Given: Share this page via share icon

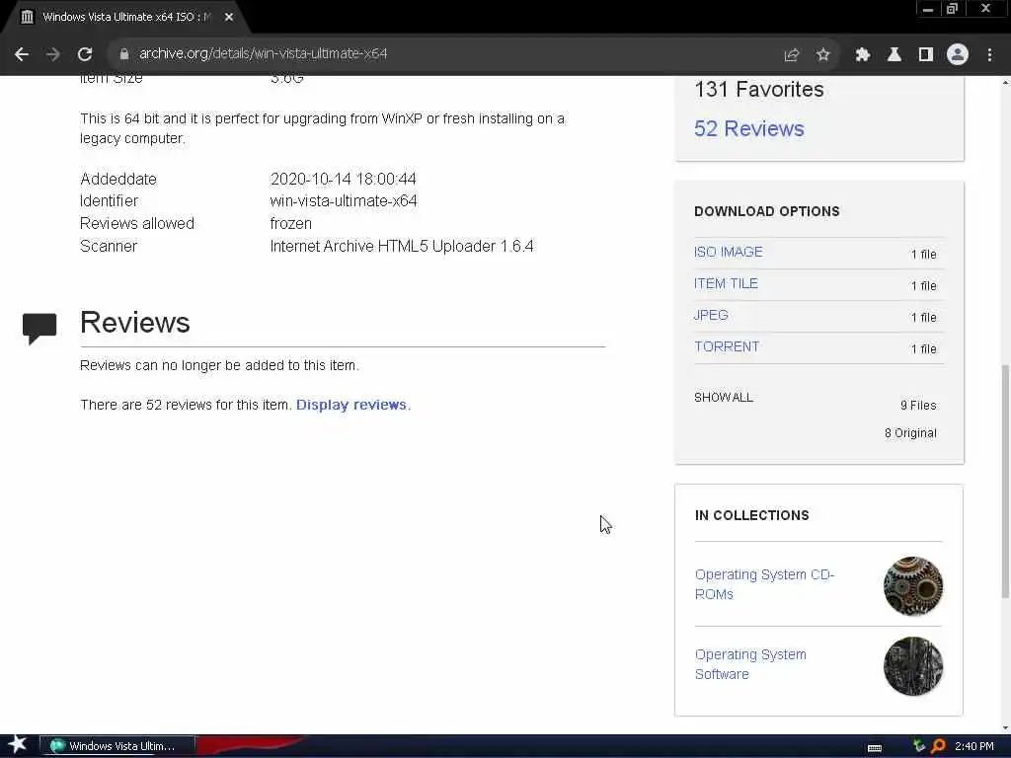Looking at the screenshot, I should point(791,55).
